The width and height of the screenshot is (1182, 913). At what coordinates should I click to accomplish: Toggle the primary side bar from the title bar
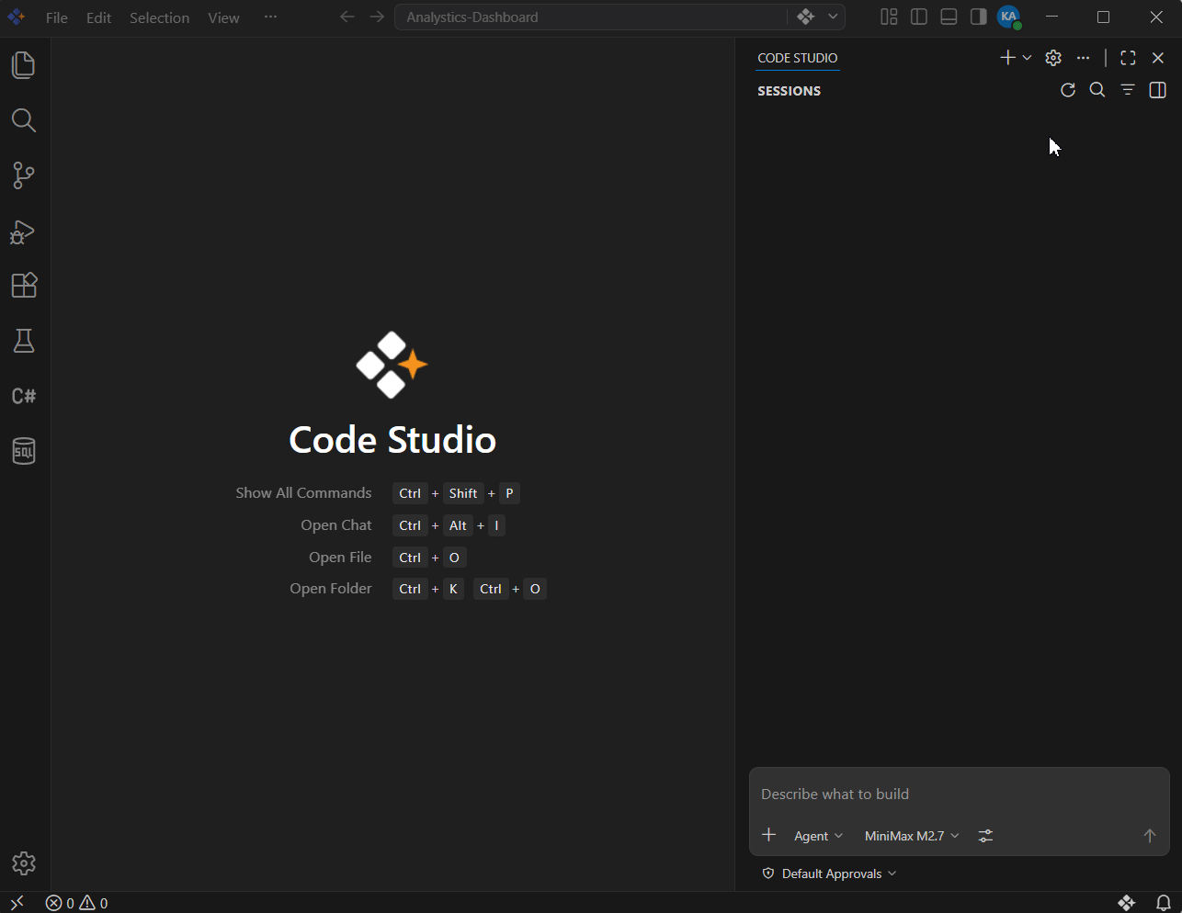[919, 17]
